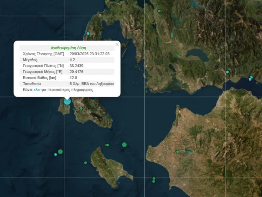Click the green marker on Zakynthos west coast
The height and width of the screenshot is (197, 262).
(86, 163)
